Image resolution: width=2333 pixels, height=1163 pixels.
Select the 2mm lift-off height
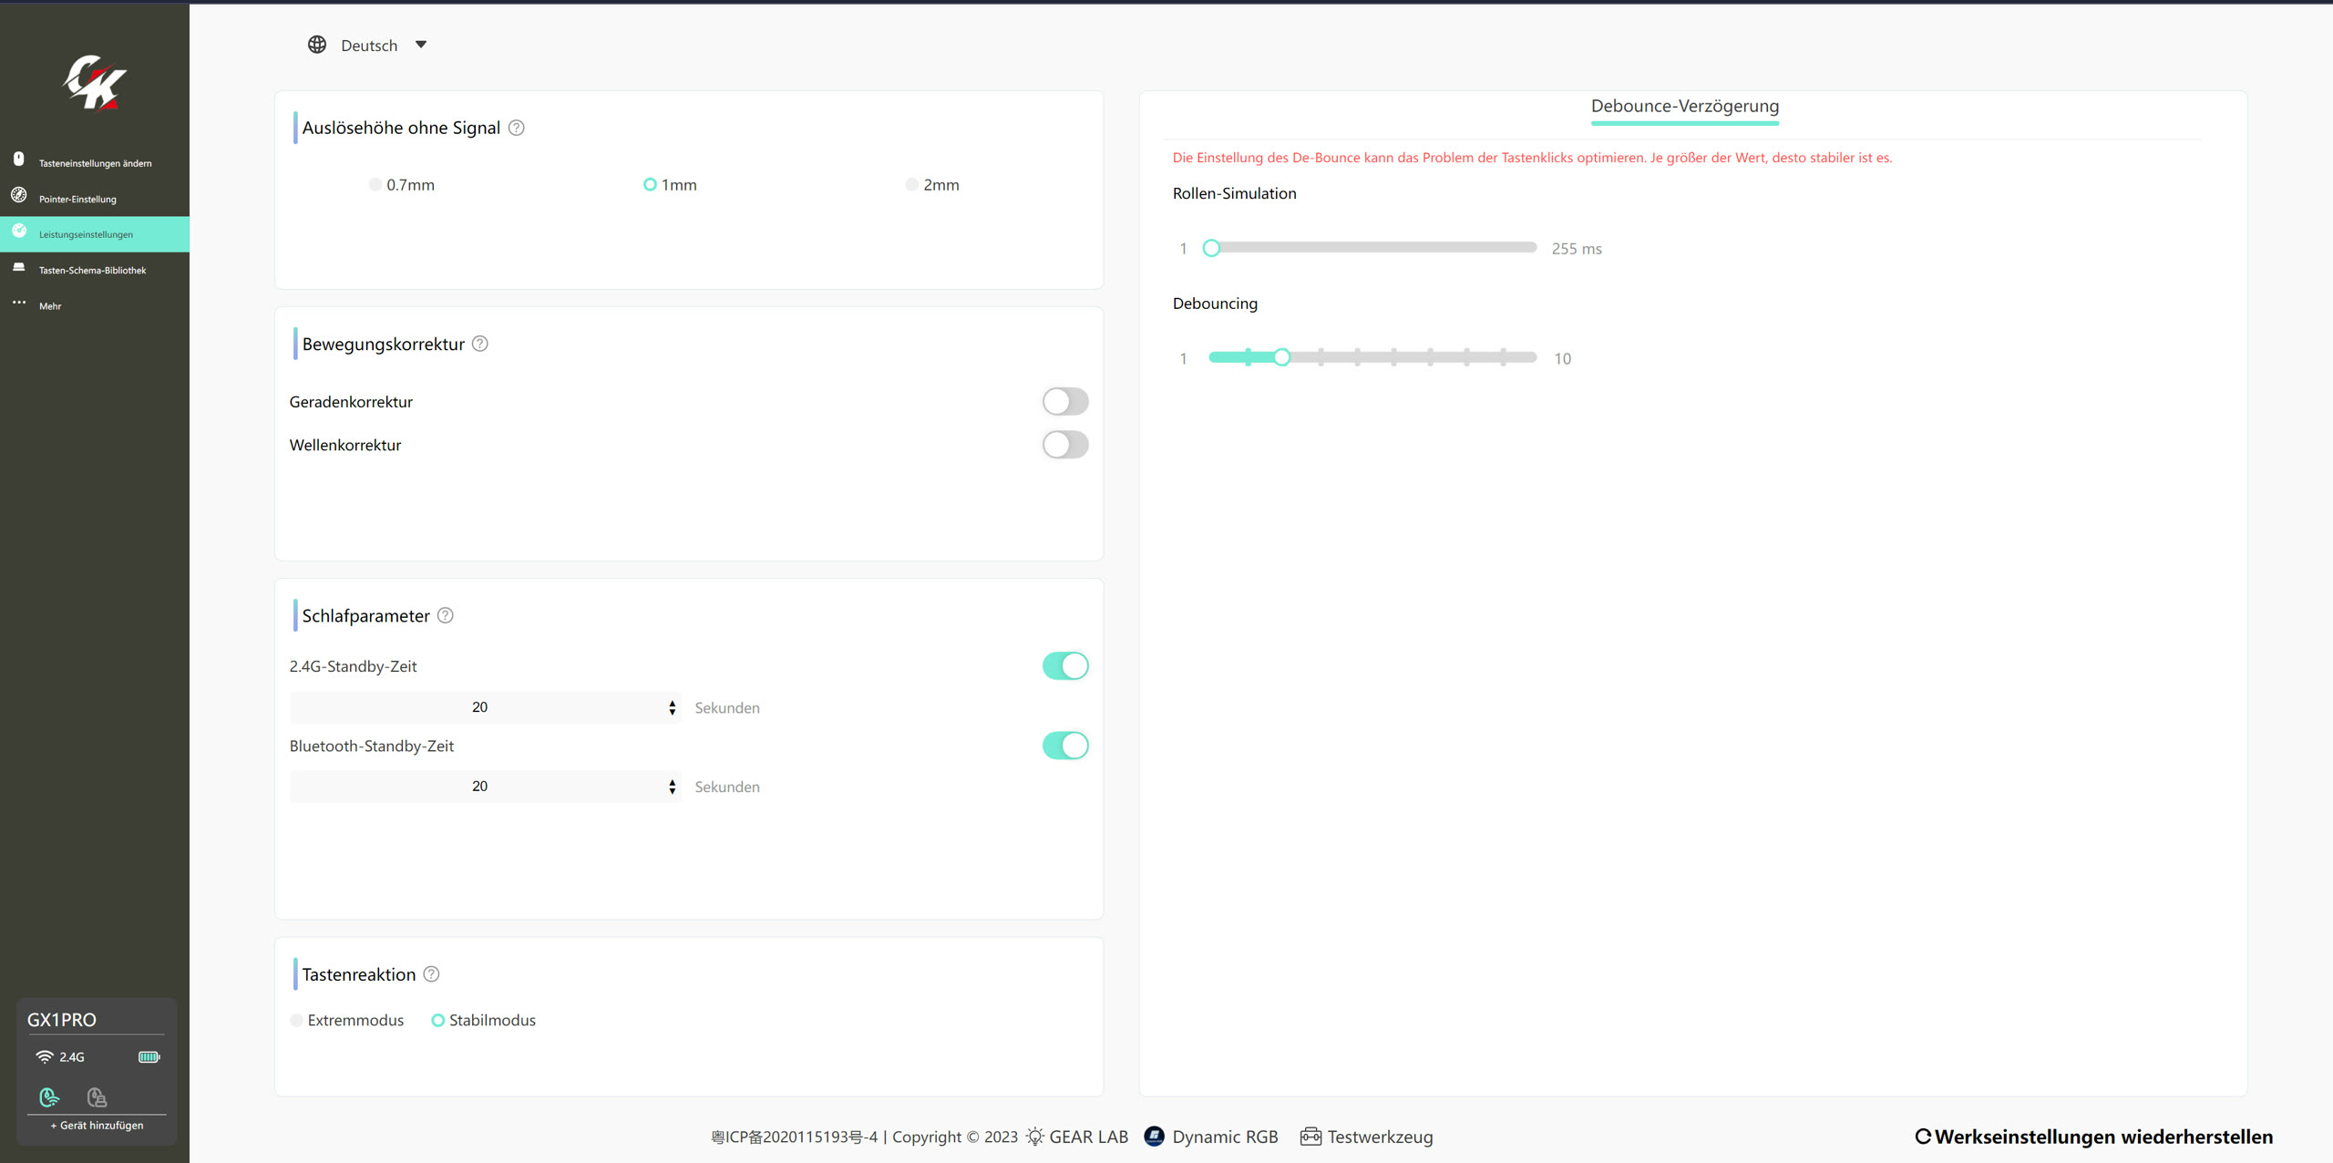pos(932,184)
